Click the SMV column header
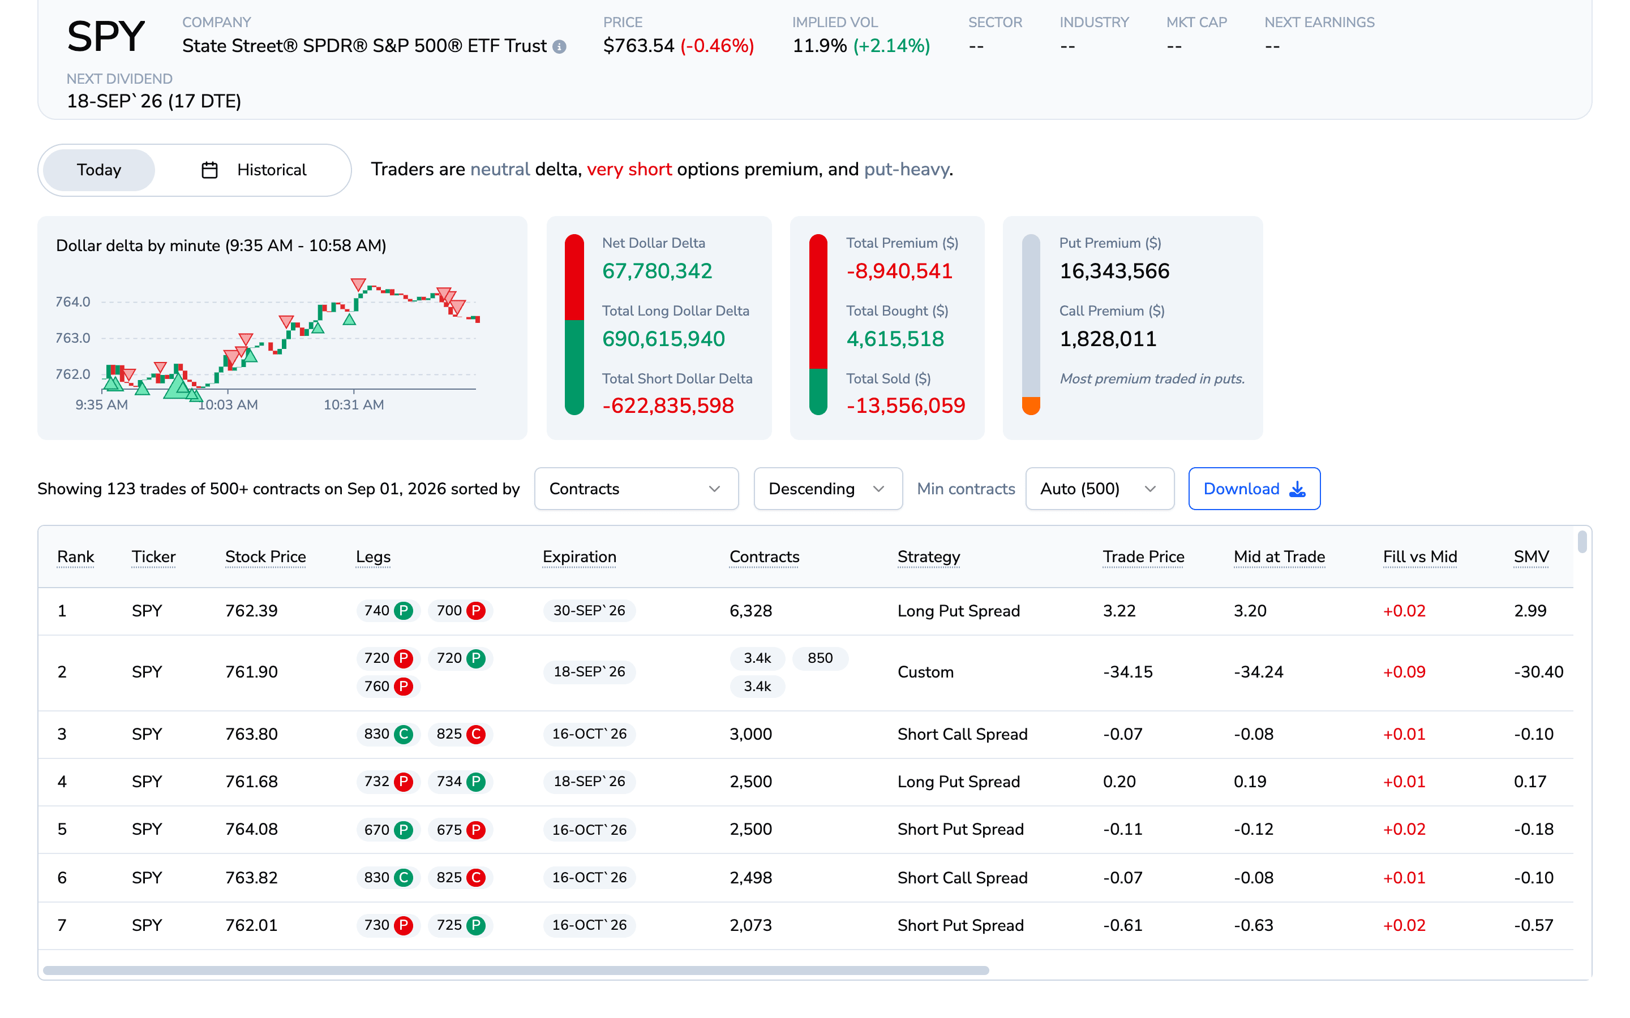 (1531, 557)
